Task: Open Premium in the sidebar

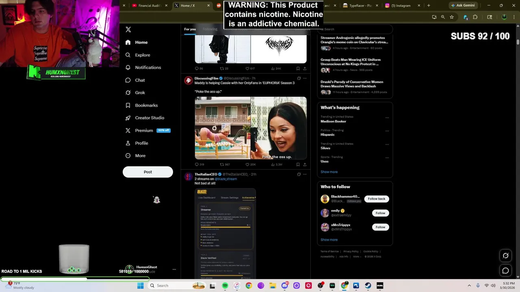Action: point(147,130)
